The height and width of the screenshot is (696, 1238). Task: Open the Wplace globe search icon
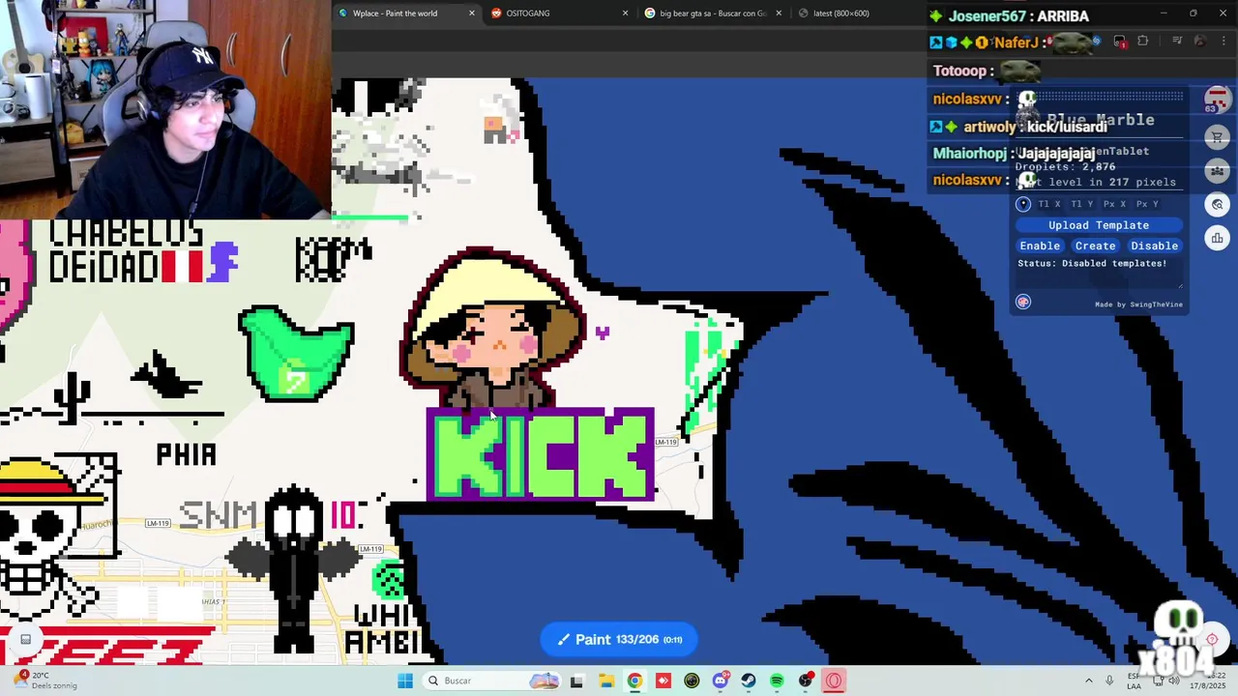tap(1218, 204)
